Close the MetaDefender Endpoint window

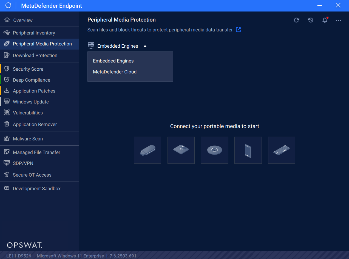click(338, 5)
